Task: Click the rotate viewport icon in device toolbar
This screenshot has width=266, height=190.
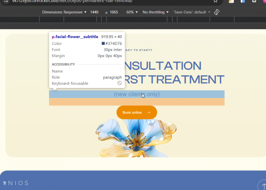Action: point(217,12)
